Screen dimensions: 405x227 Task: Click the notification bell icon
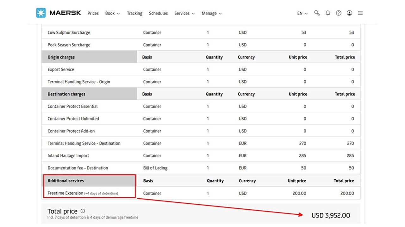[328, 13]
